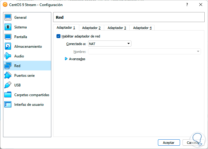This screenshot has height=149, width=208.
Task: Switch to the Adaptador 3 tab
Action: [x=117, y=28]
